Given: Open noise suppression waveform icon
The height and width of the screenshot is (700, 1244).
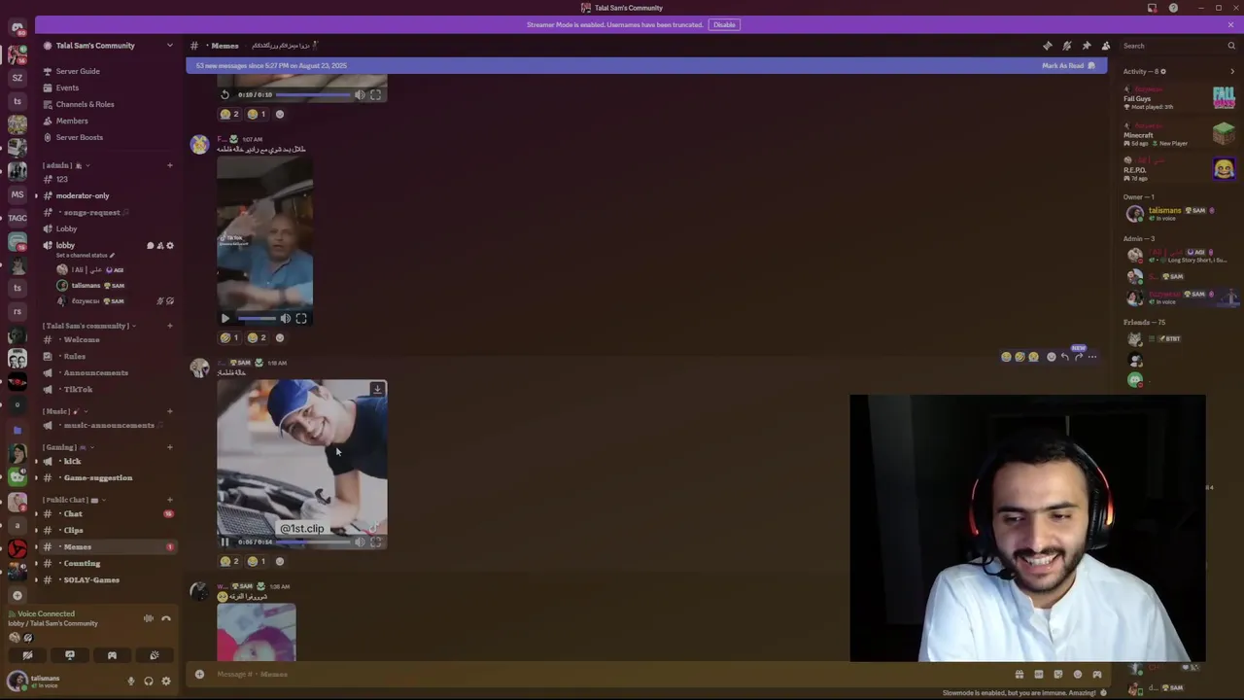Looking at the screenshot, I should coord(149,618).
